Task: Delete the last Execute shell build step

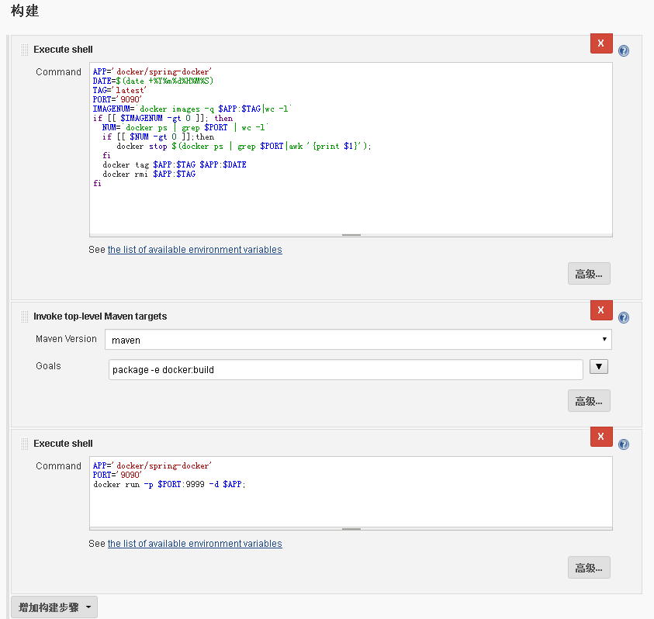Action: click(601, 437)
